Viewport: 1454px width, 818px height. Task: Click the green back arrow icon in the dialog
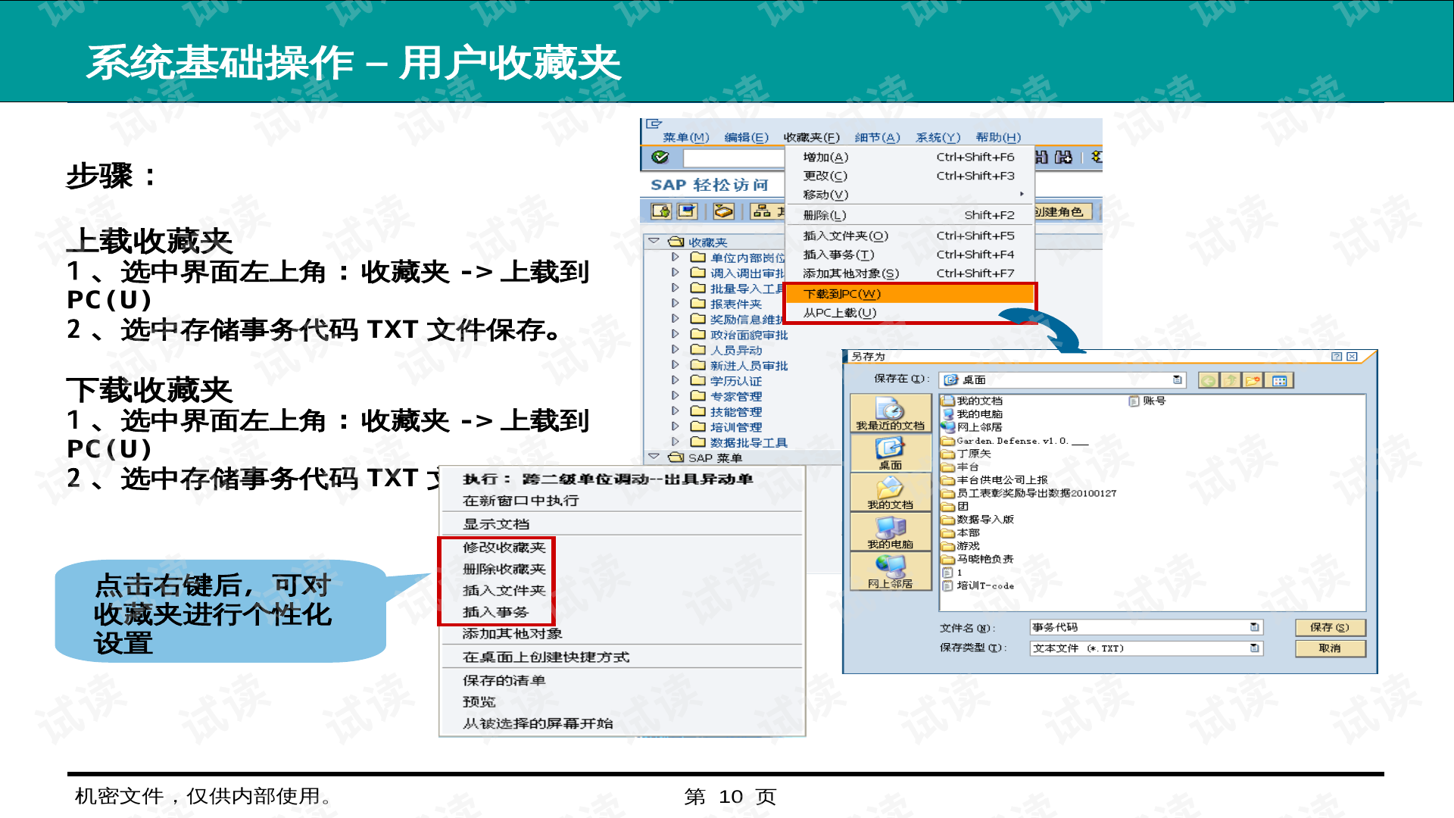coord(1209,381)
